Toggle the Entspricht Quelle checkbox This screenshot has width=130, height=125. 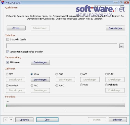coord(8,39)
